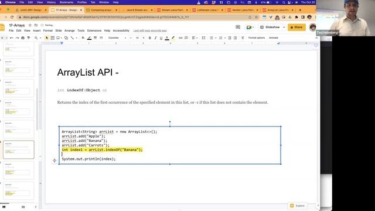Click the insert link icon
The height and width of the screenshot is (211, 375).
[180, 38]
